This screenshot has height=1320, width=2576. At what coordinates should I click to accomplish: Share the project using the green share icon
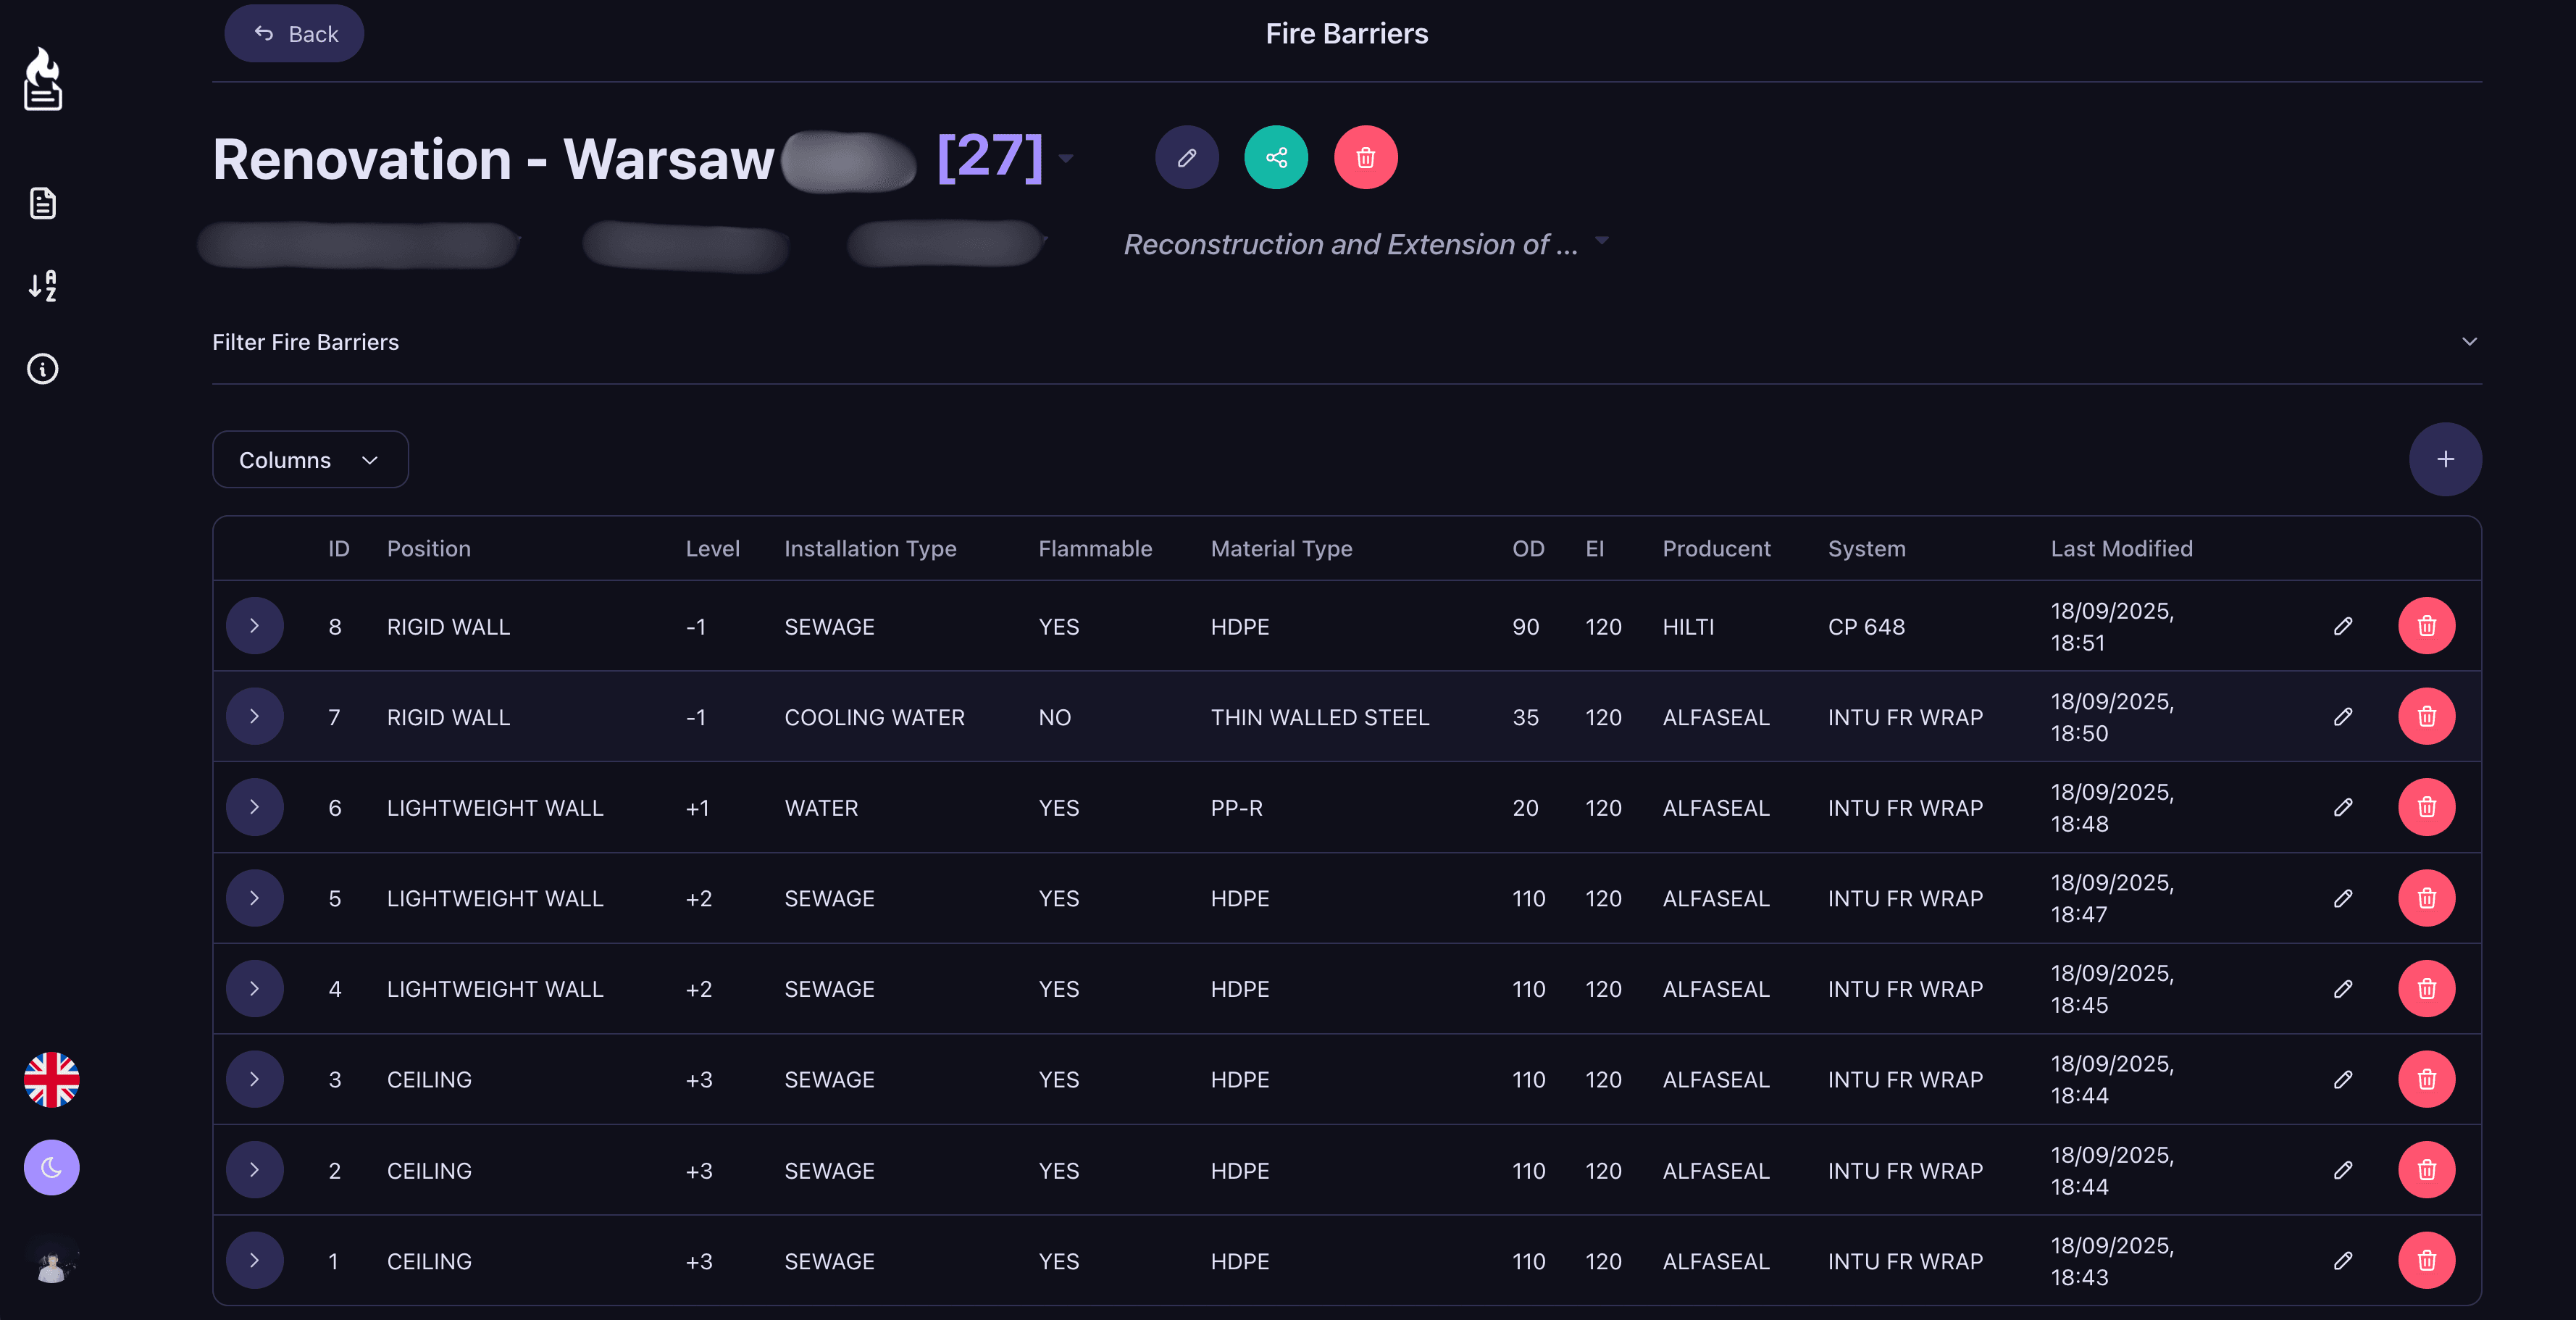tap(1276, 157)
